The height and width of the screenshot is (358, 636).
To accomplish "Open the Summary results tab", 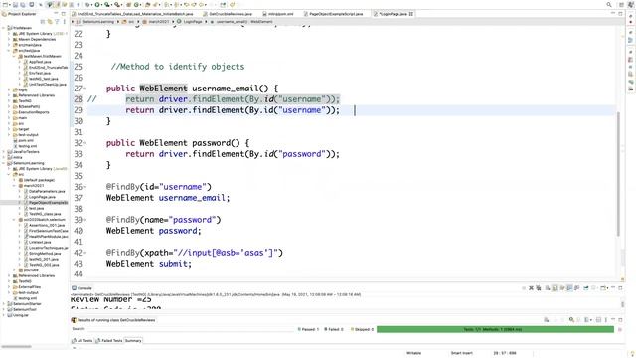I will (x=133, y=340).
